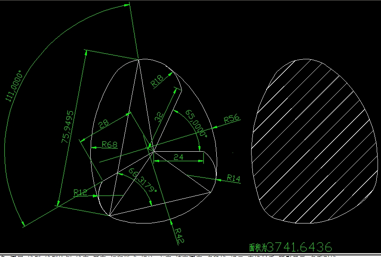Viewport: 381px width, 257px height.
Task: Click the area text 面积为3741.6436
Action: tap(290, 247)
